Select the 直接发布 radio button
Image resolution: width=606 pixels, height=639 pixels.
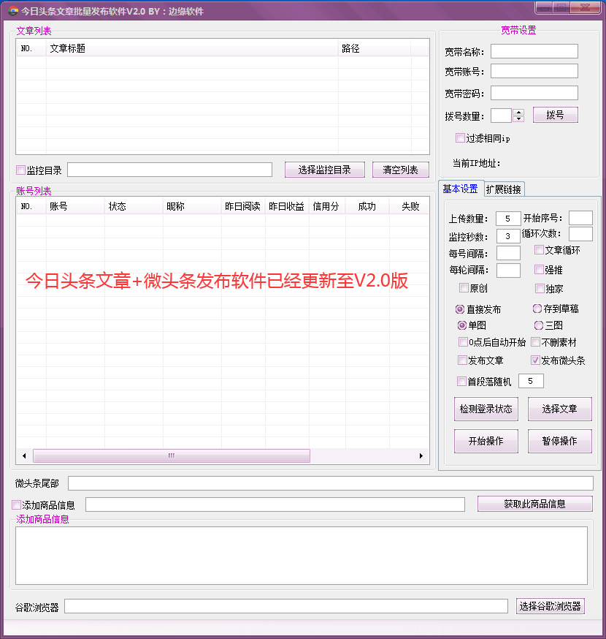[460, 309]
